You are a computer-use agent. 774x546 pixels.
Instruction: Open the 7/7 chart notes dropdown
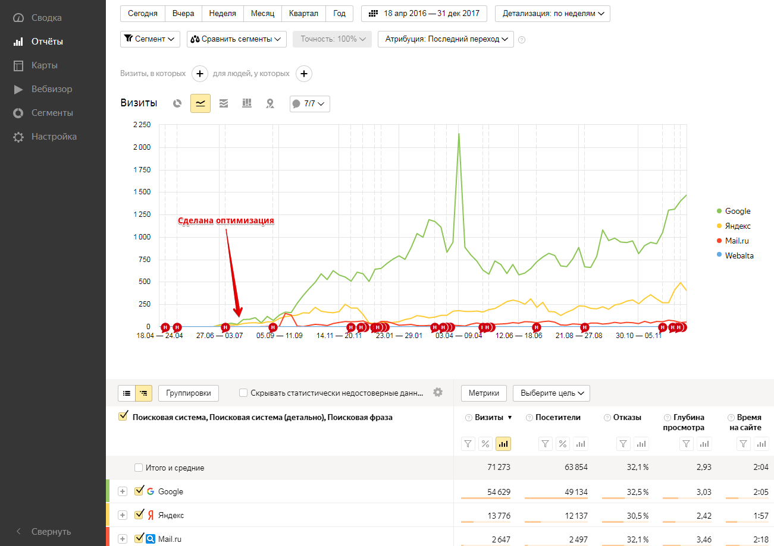[309, 103]
